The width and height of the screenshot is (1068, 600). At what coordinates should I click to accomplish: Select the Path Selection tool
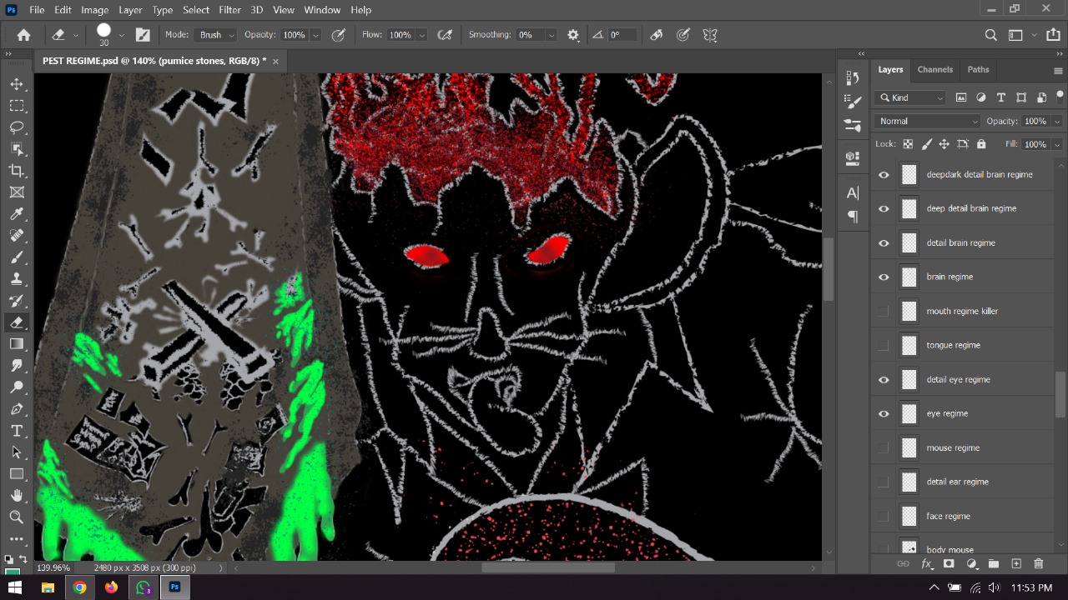(17, 452)
